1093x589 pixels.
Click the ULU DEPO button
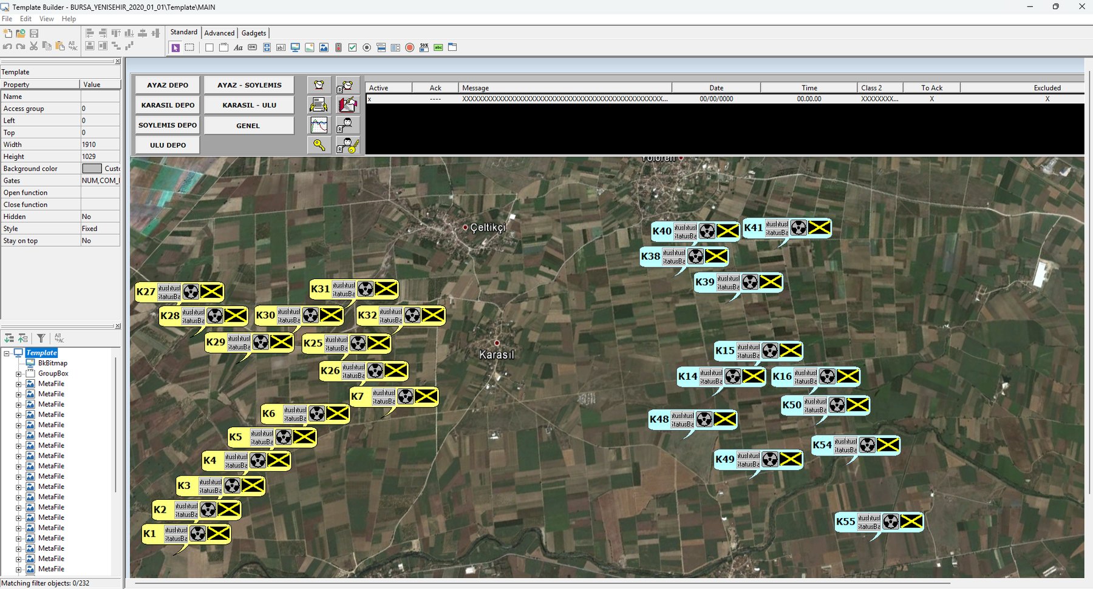click(x=168, y=145)
